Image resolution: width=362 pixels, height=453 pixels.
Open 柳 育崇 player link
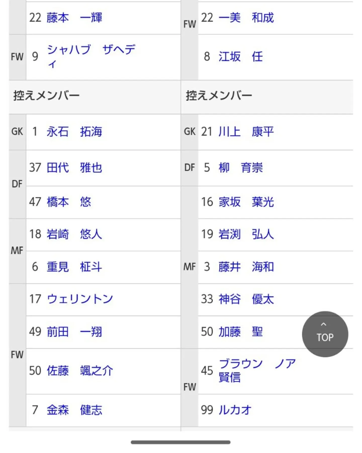241,168
